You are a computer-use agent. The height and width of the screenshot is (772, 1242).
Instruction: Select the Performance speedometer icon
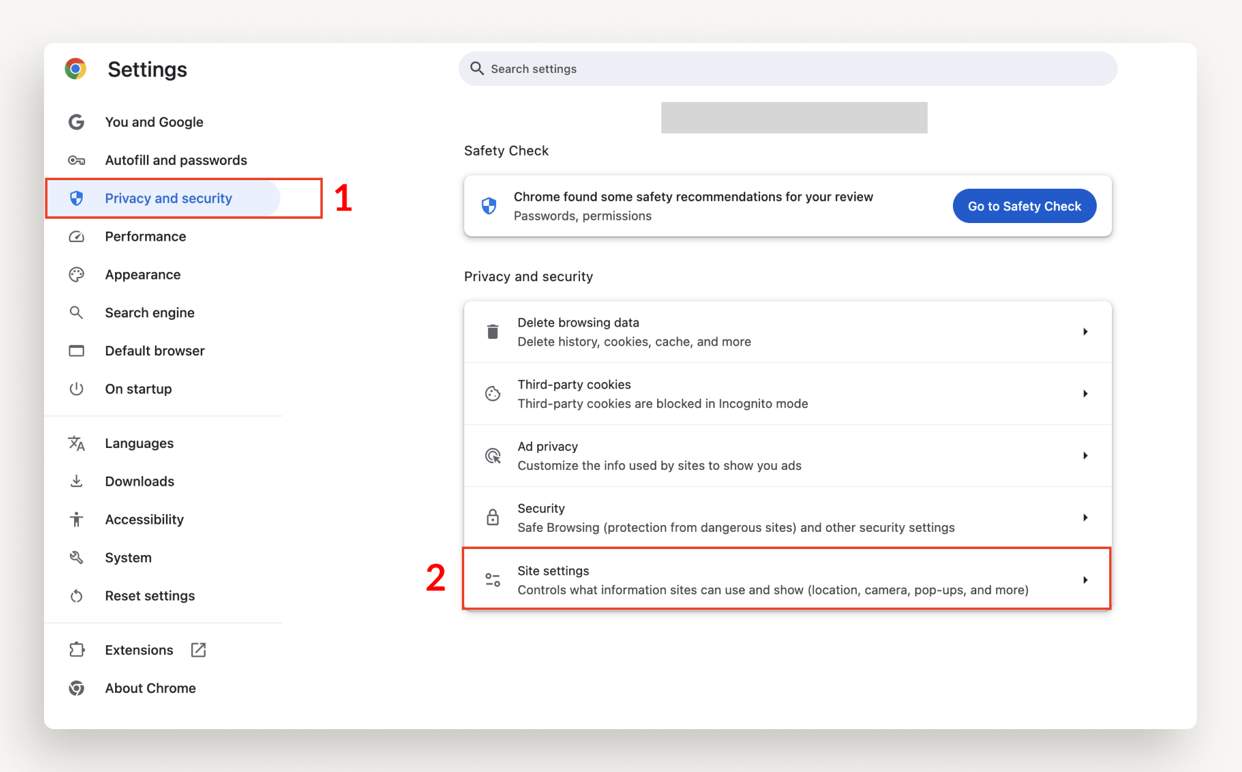(x=77, y=237)
